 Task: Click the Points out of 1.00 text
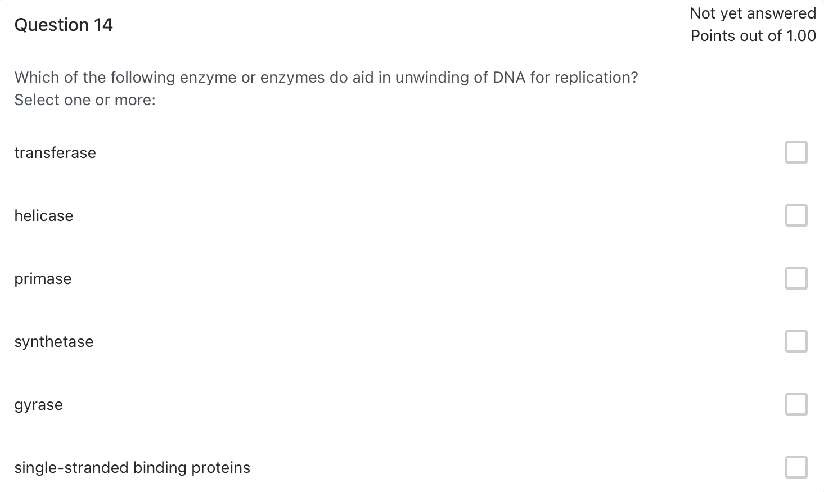click(x=753, y=35)
